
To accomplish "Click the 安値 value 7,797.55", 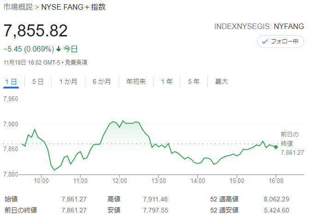I will 155,210.
